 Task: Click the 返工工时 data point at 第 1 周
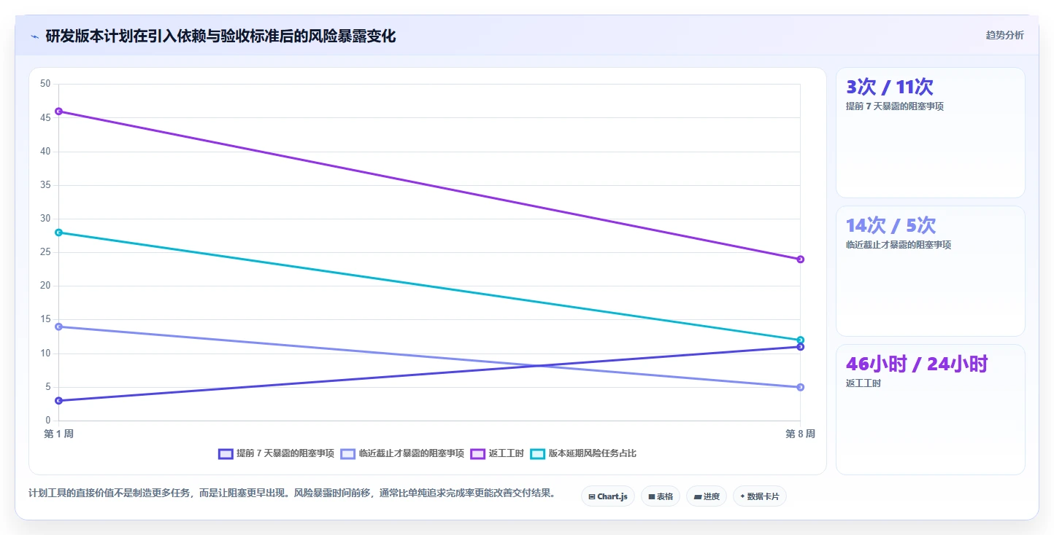click(58, 111)
